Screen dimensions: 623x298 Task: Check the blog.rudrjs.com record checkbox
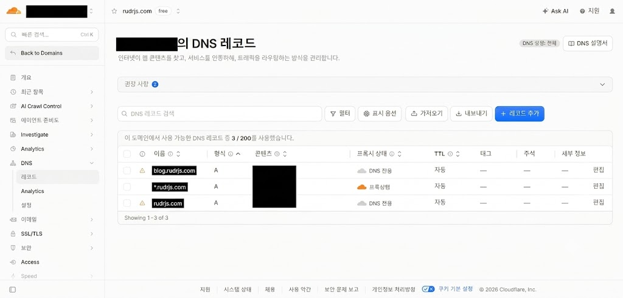(127, 171)
